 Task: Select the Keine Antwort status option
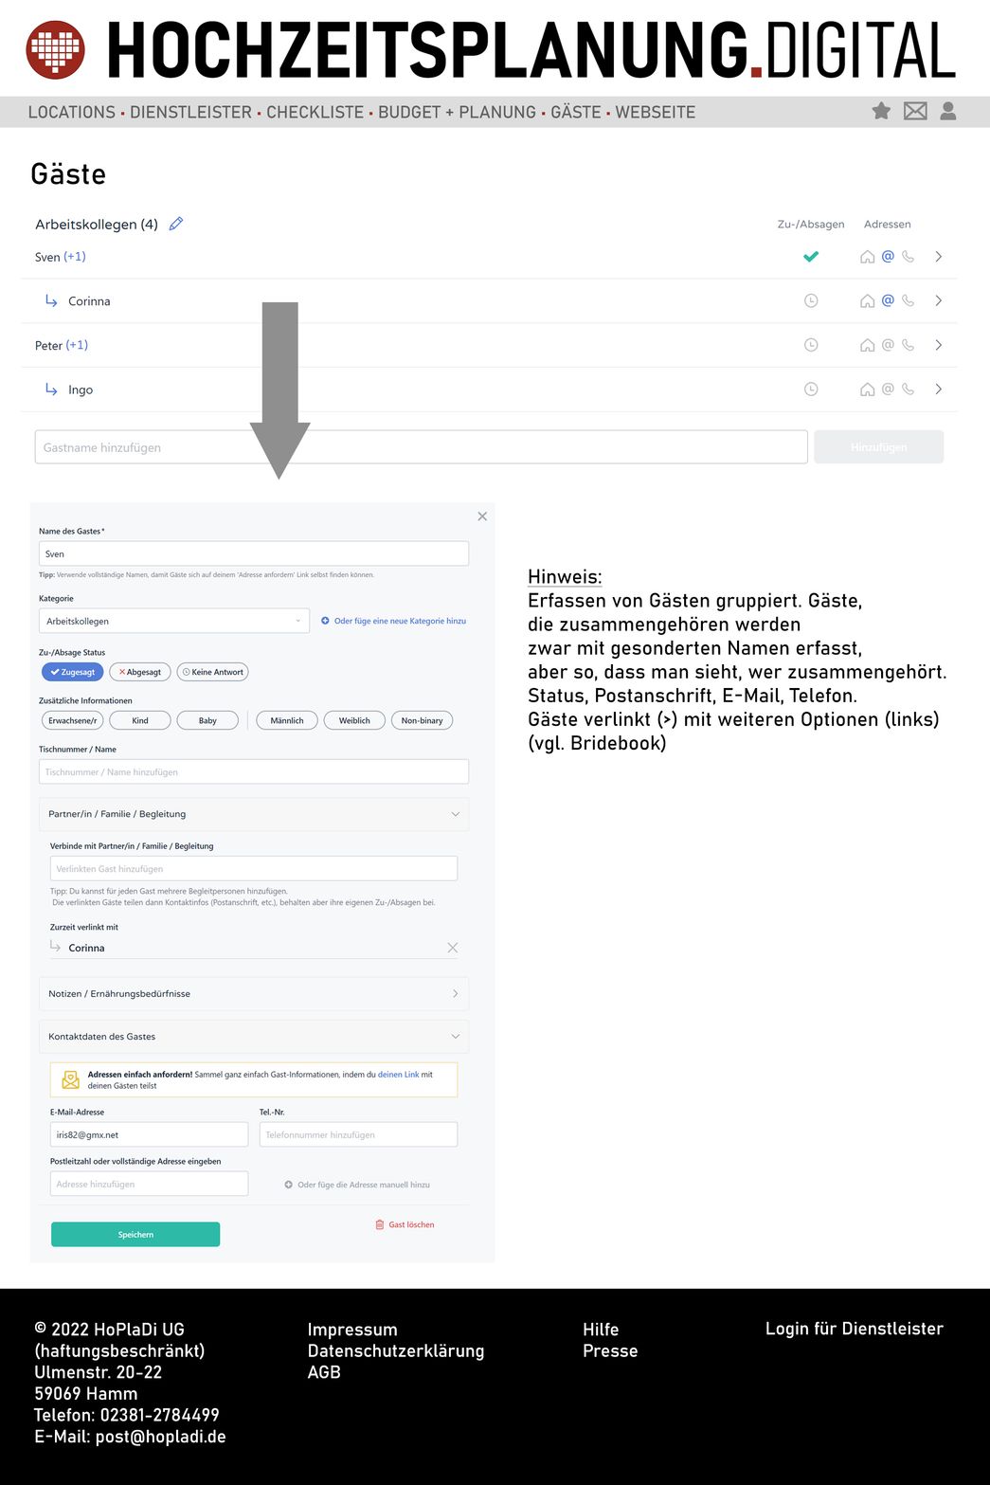pyautogui.click(x=213, y=672)
